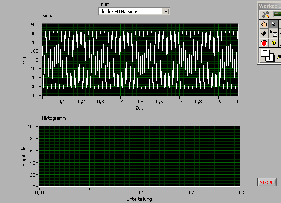Viewport: 281px width, 203px height.
Task: Click the -0,01 marker on Unterteilung axis
Action: pos(39,193)
